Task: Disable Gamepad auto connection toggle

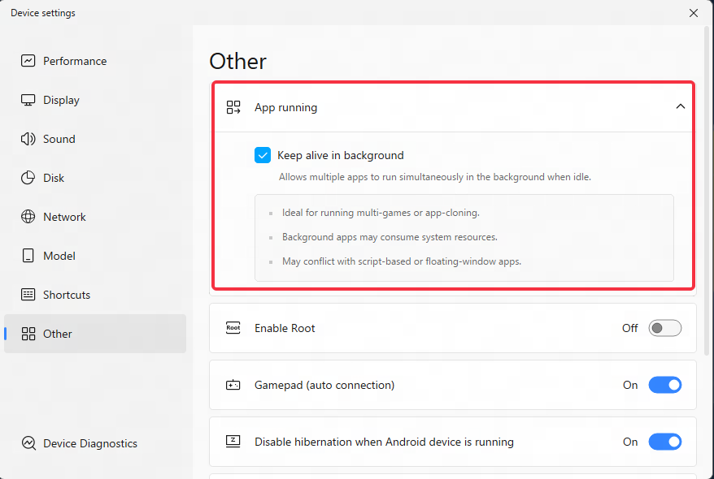Action: tap(665, 385)
